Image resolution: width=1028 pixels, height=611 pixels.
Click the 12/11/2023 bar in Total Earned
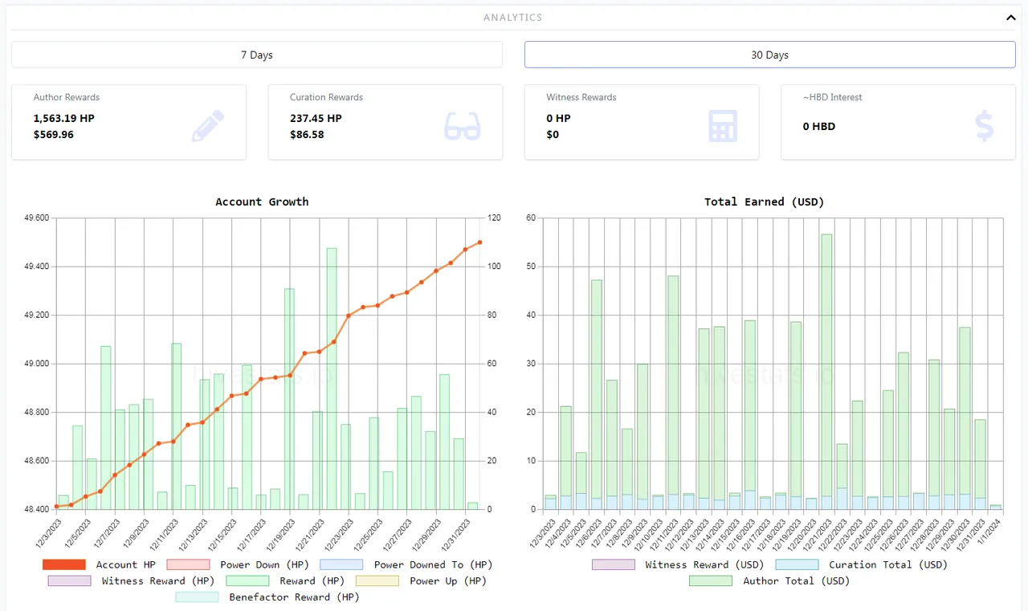(x=673, y=393)
